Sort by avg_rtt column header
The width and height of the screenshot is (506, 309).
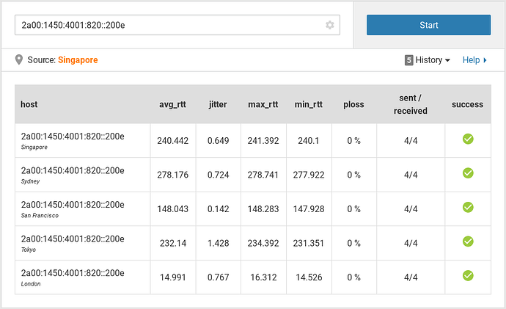[x=172, y=104]
